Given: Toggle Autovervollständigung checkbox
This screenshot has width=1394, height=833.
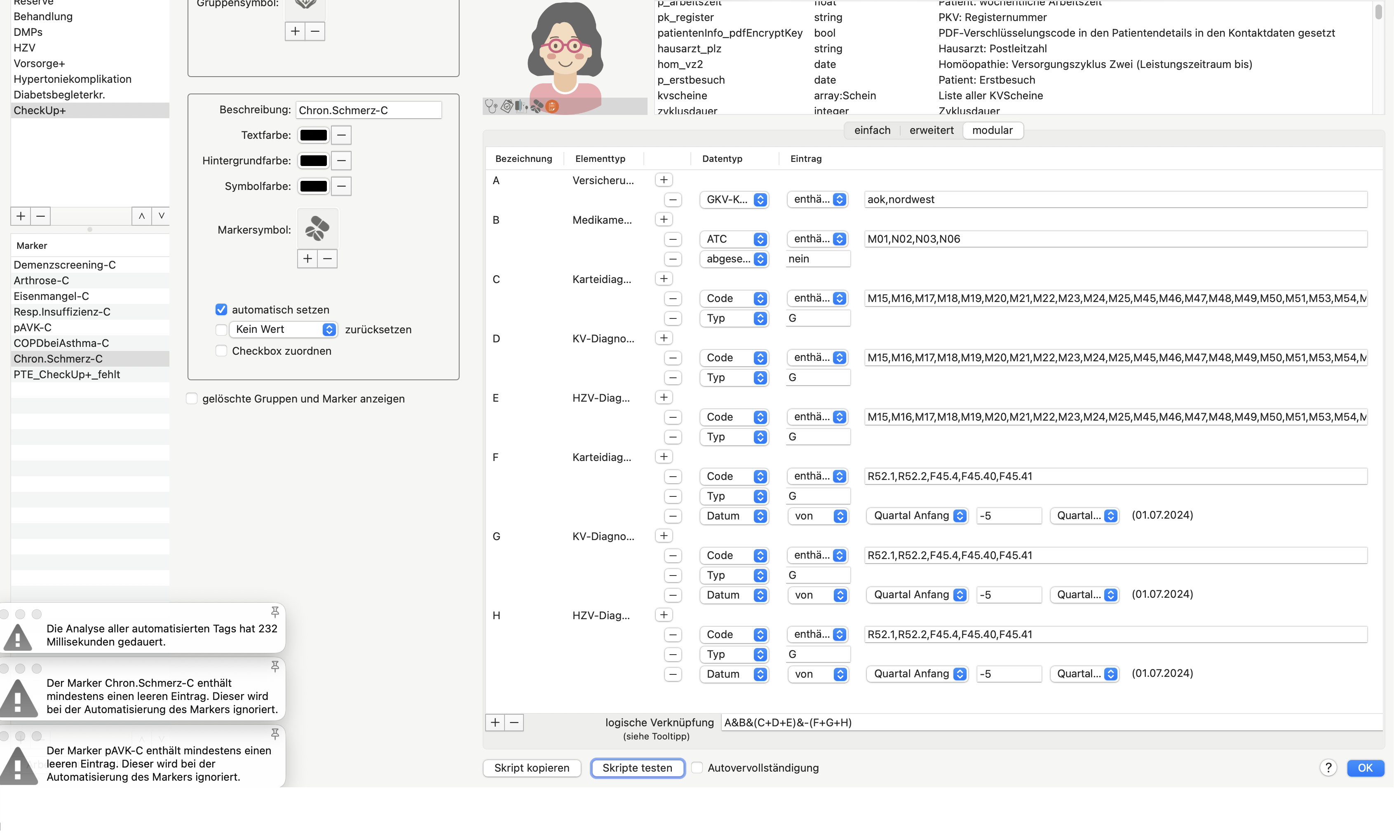Looking at the screenshot, I should [x=697, y=768].
